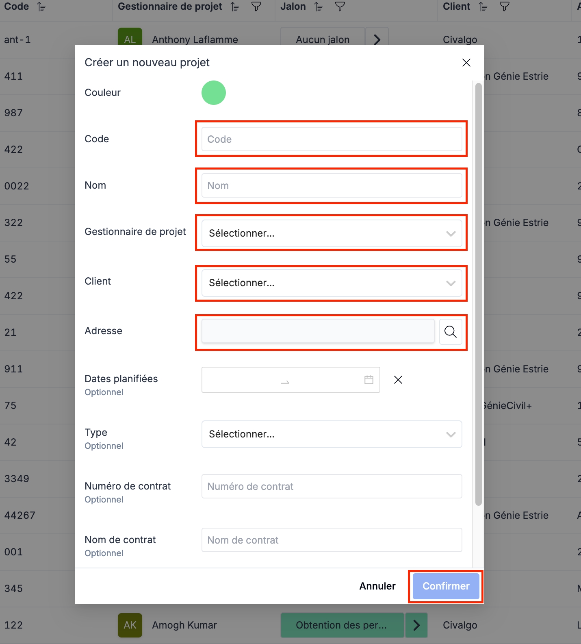581x644 pixels.
Task: Click the Jalon column filter icon
Action: pyautogui.click(x=340, y=7)
